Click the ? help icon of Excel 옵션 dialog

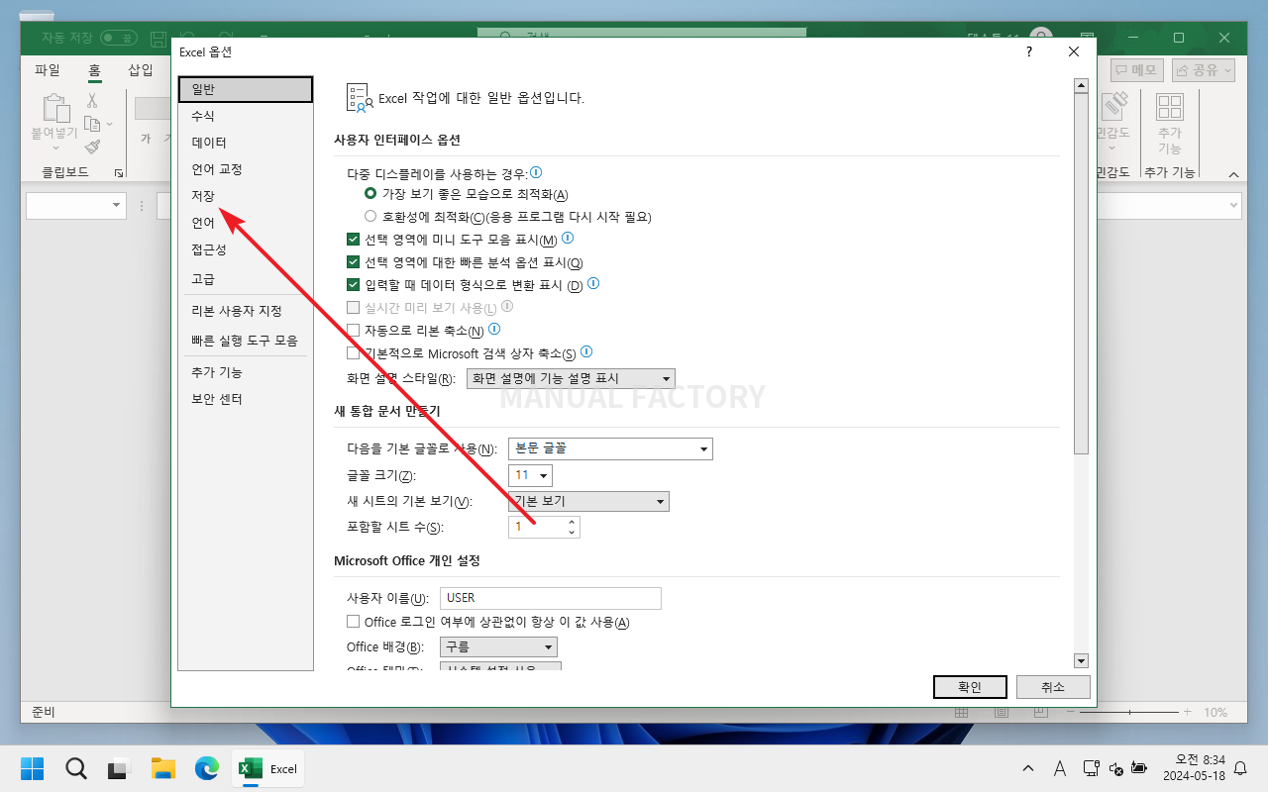pos(1029,51)
